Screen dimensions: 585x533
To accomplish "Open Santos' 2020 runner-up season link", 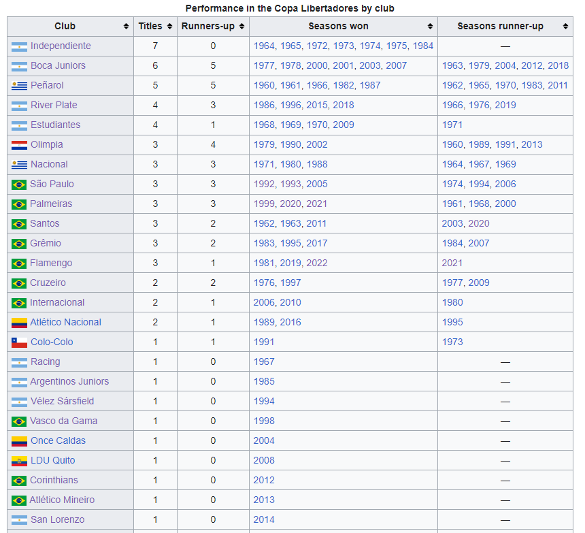I will (479, 223).
